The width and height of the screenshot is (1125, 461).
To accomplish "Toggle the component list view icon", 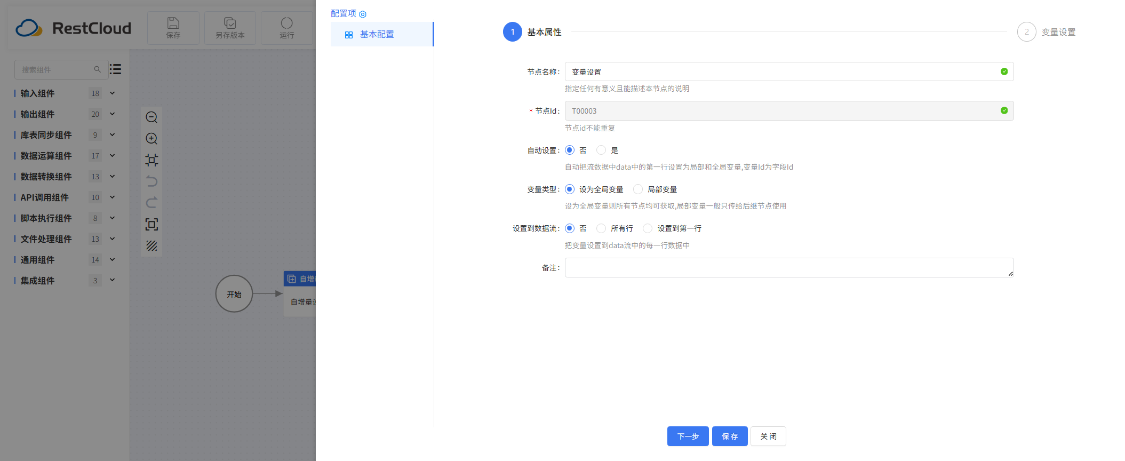I will coord(115,69).
